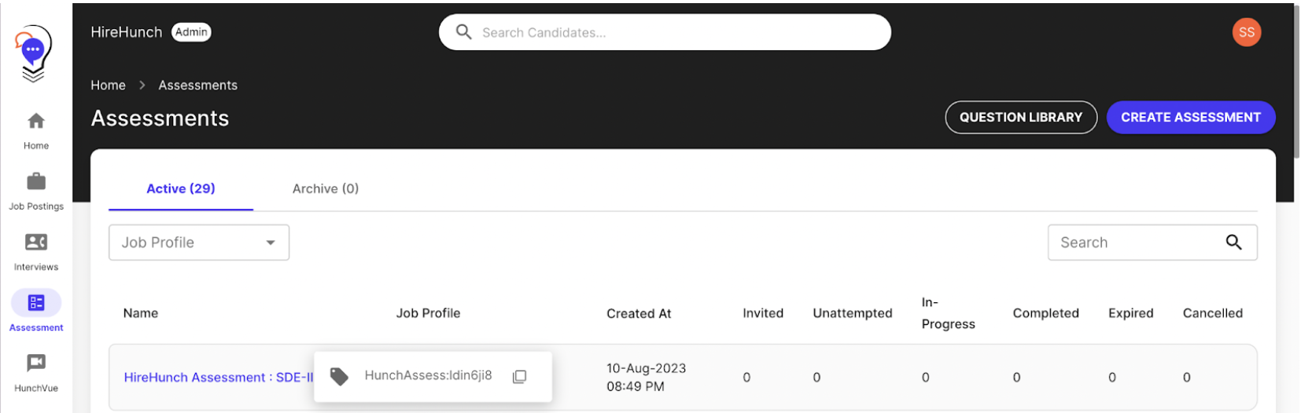Copy the HunchAssess code icon
The height and width of the screenshot is (413, 1301).
519,377
